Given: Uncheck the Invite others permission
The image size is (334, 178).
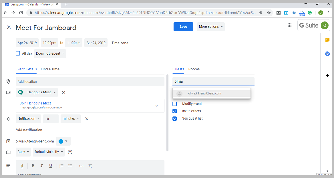Looking at the screenshot, I should point(175,111).
